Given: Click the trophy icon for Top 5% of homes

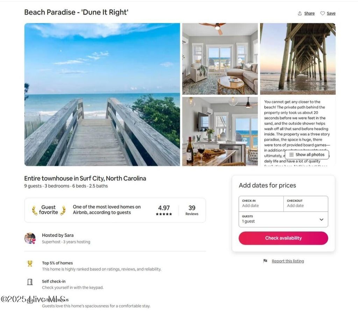Looking at the screenshot, I should [x=30, y=264].
